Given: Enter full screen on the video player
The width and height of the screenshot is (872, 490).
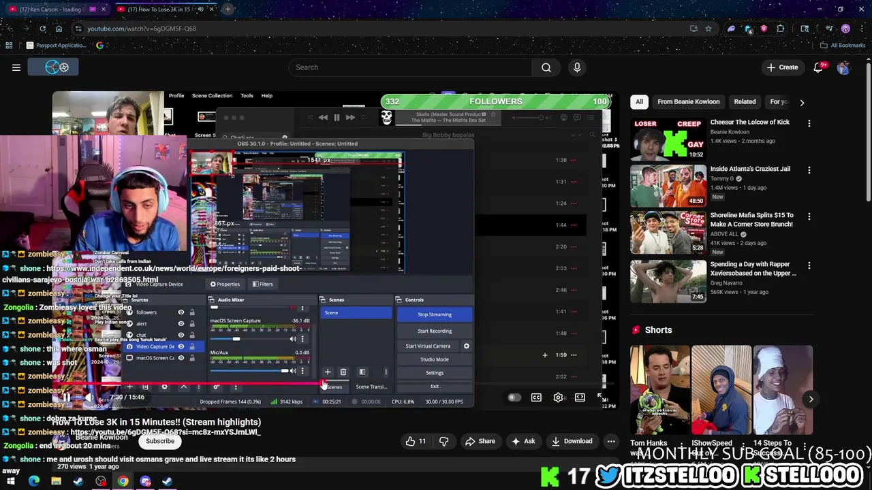Looking at the screenshot, I should [600, 397].
